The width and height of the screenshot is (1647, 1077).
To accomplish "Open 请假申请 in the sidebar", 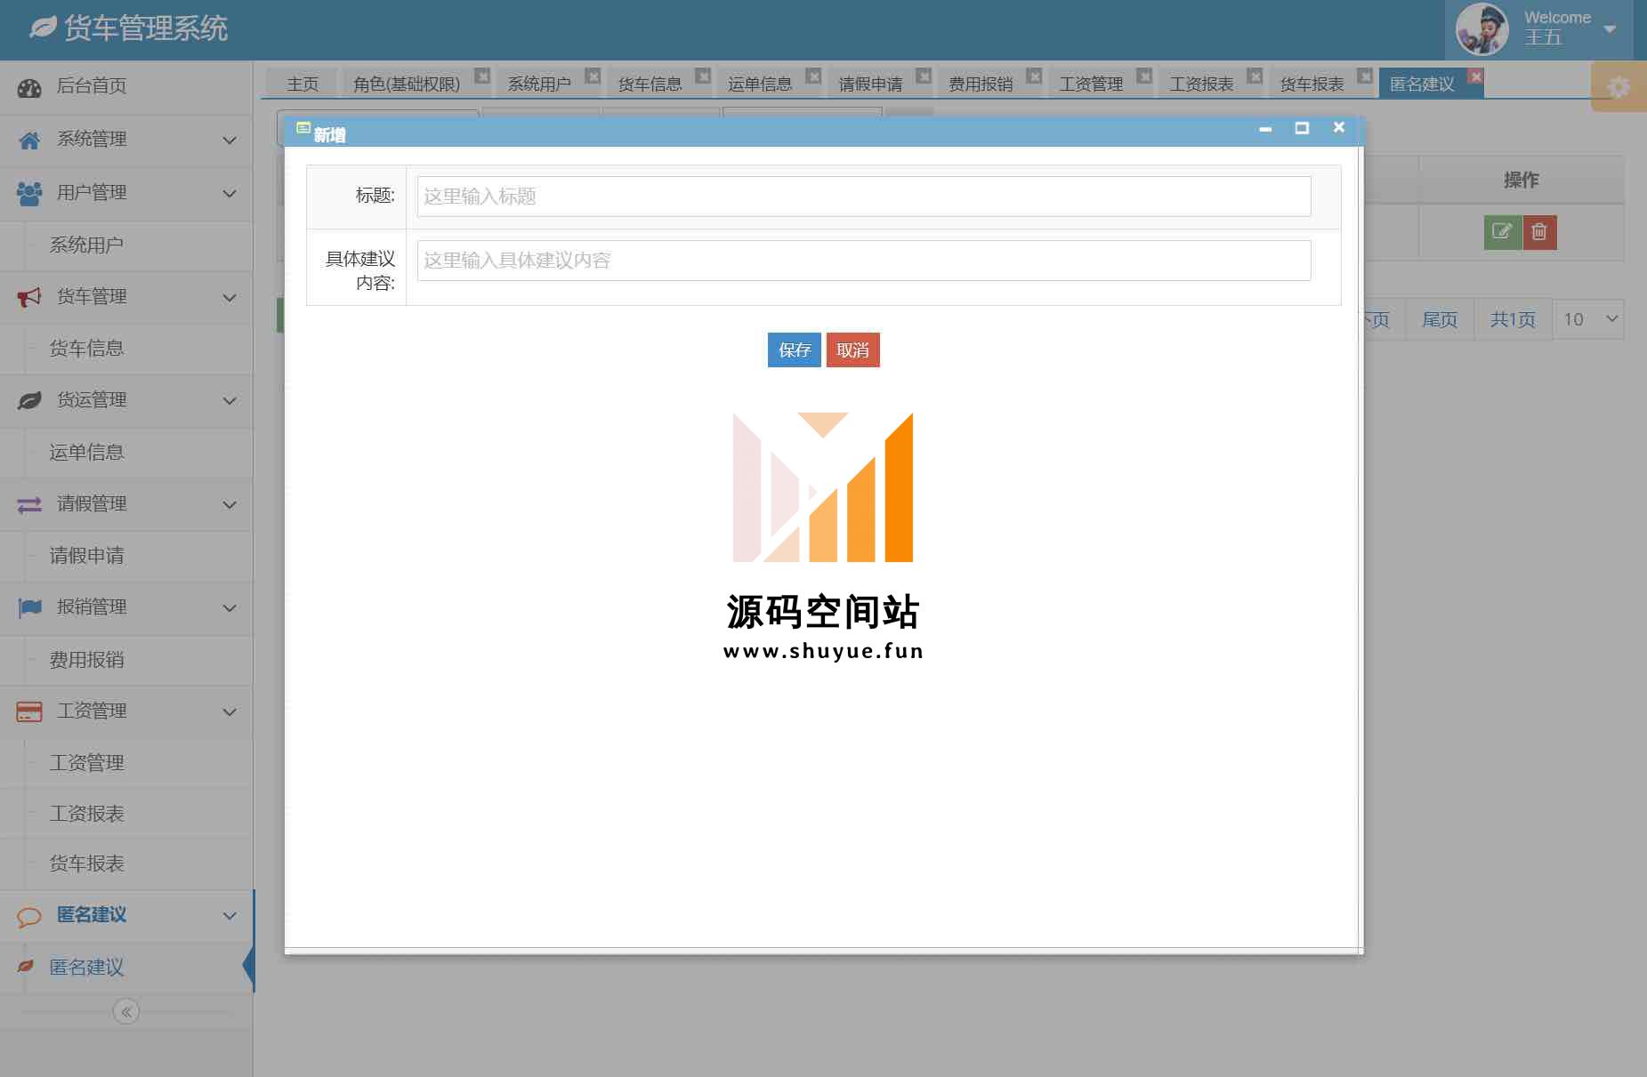I will (x=86, y=556).
